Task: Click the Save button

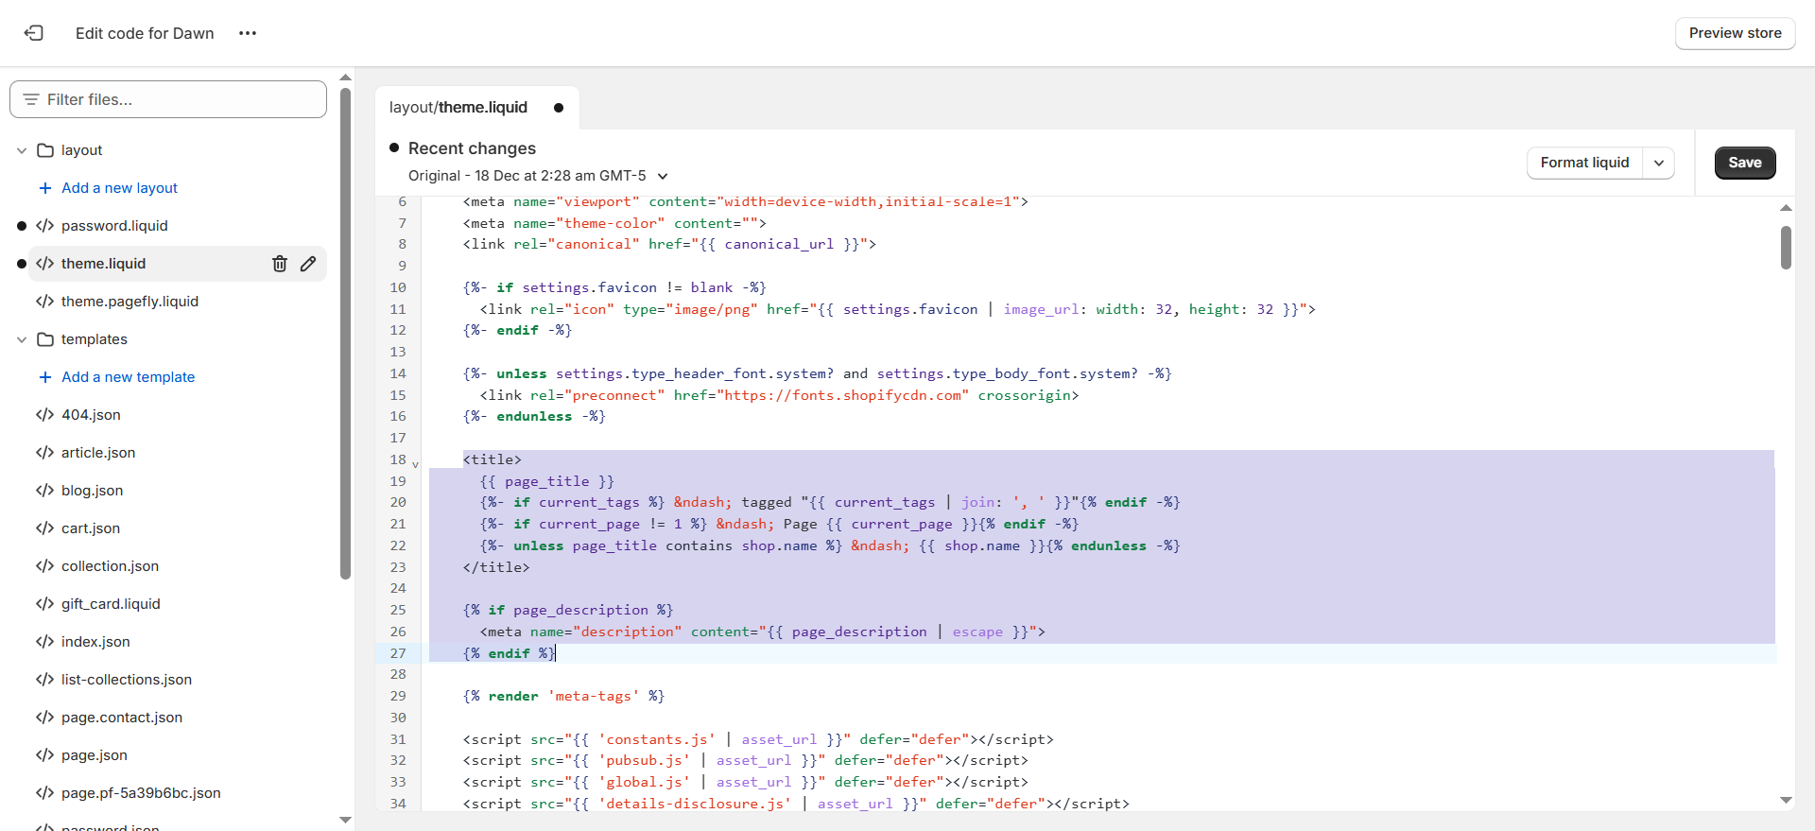Action: click(x=1744, y=163)
